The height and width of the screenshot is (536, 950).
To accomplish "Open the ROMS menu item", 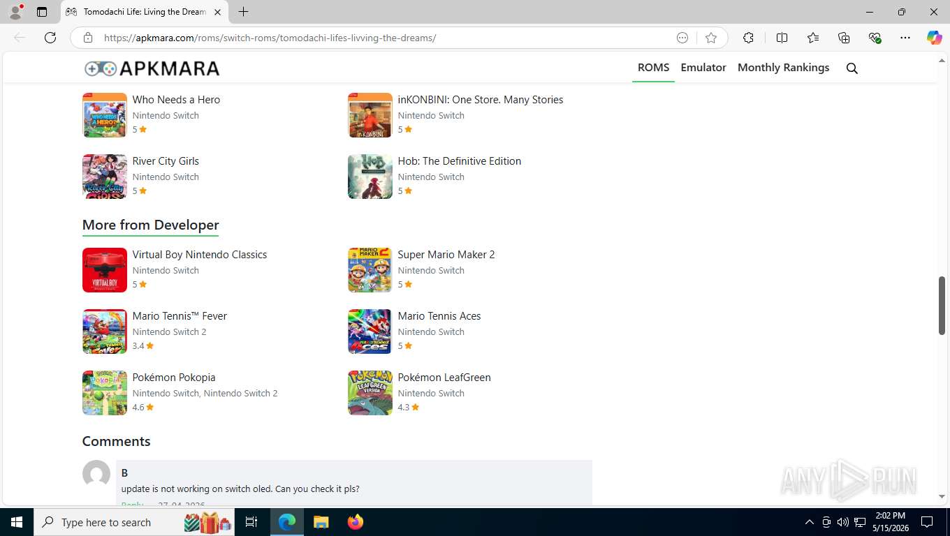I will [x=653, y=67].
